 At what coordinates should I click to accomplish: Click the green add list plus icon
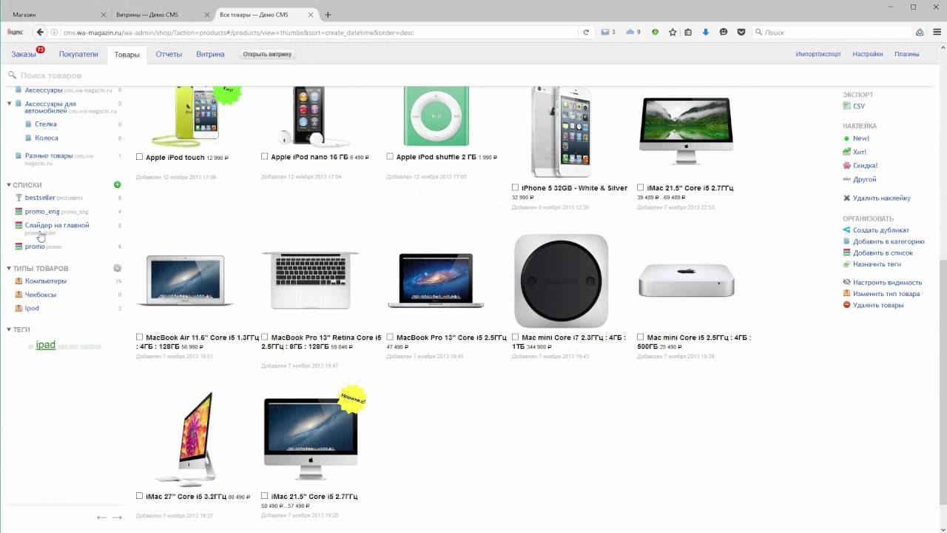(117, 184)
